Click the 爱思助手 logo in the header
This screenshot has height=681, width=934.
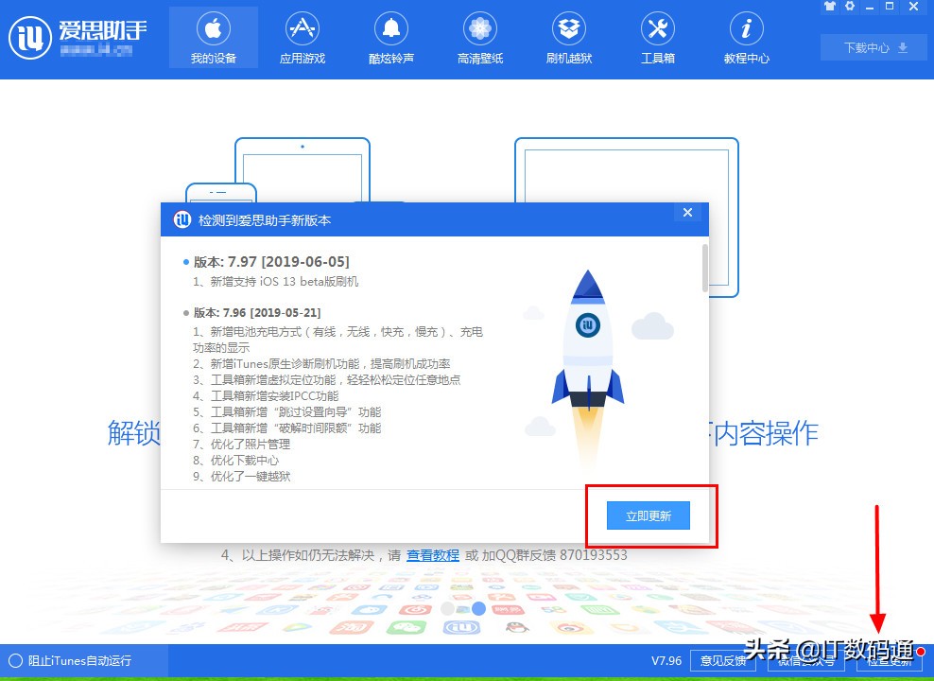coord(78,38)
